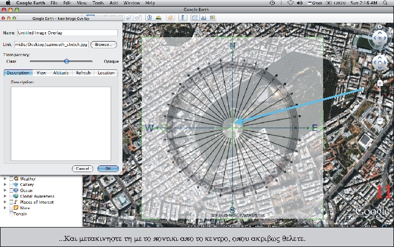Click the Wi-Fi icon in menu bar
The height and width of the screenshot is (247, 394).
pyautogui.click(x=290, y=3)
